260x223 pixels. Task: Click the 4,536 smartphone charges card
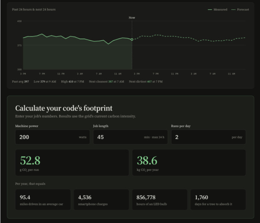point(101,200)
